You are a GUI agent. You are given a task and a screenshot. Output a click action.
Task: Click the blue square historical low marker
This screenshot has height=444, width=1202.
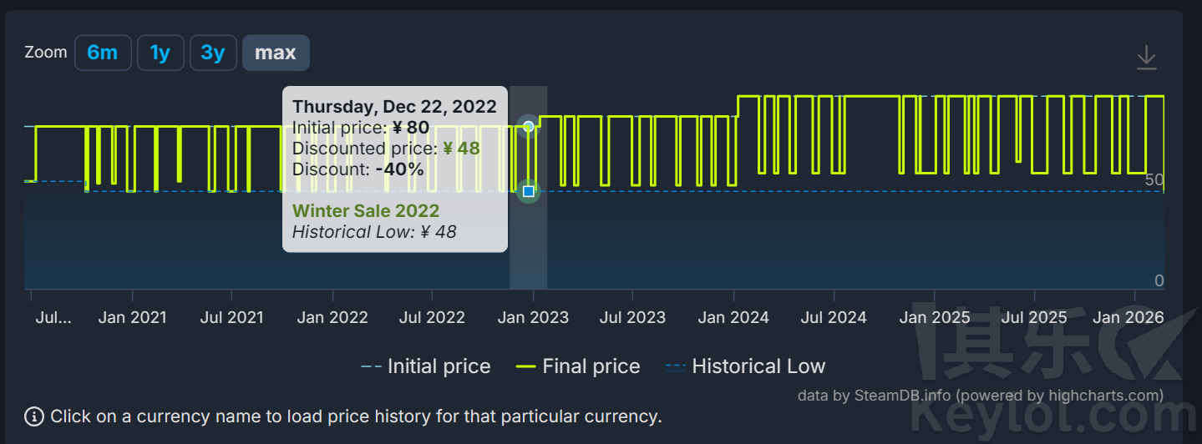[528, 192]
